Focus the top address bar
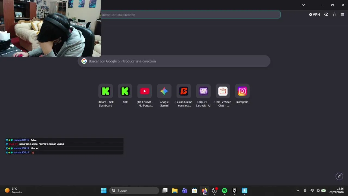 (x=191, y=15)
